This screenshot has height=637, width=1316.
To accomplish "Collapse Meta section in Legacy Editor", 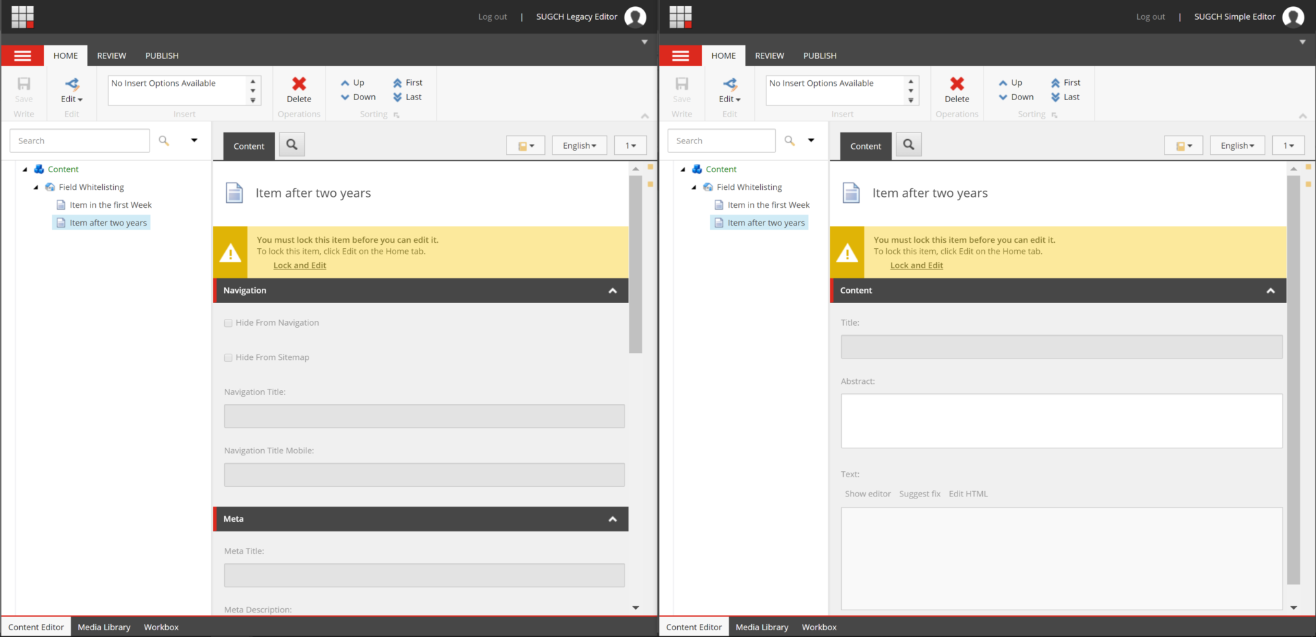I will coord(613,519).
